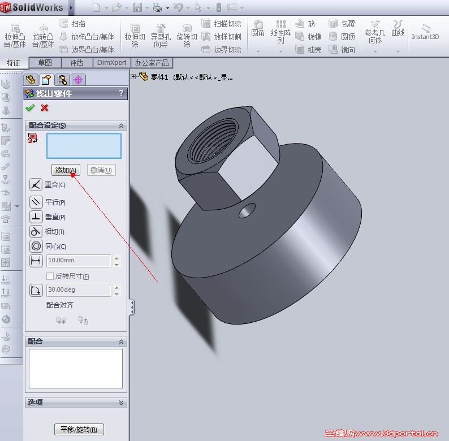Choose the 包覆 wrap tool
The image size is (449, 441).
(342, 24)
